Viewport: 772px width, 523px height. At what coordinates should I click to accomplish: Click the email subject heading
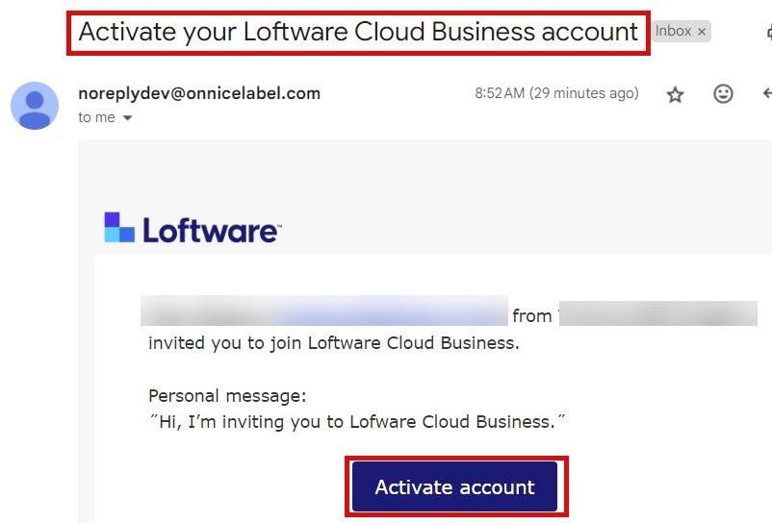358,32
